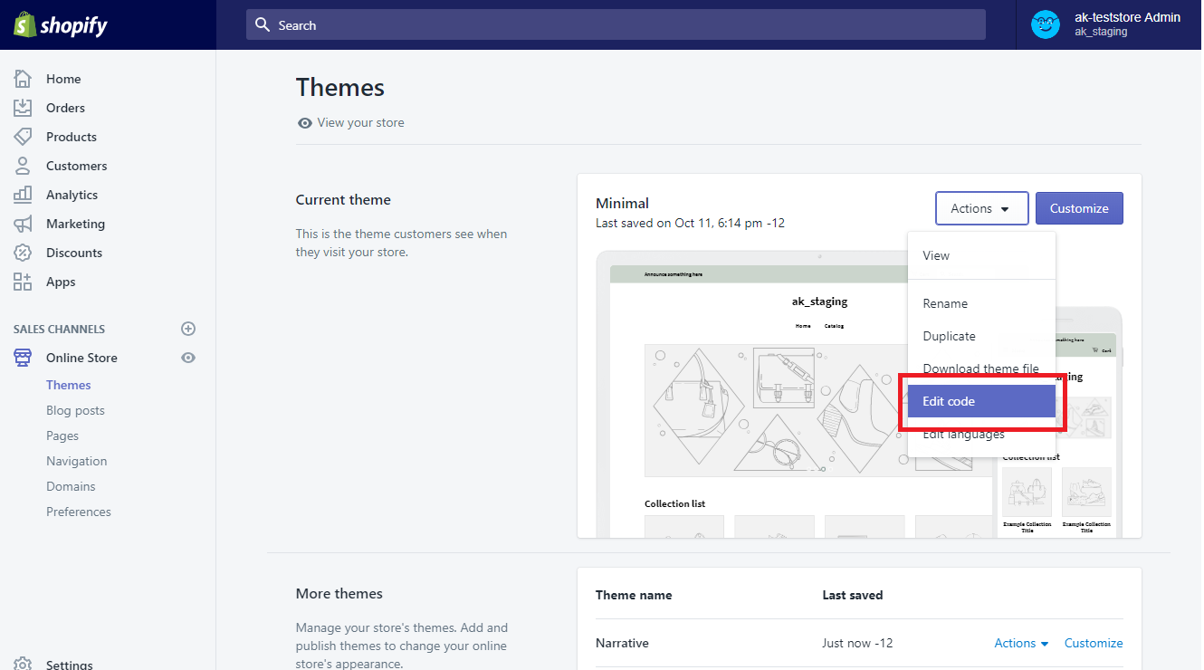Viewport: 1204px width, 670px height.
Task: Click 'Just now -12' saved time
Action: tap(857, 643)
